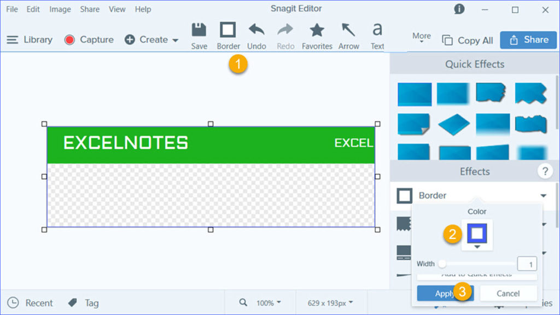
Task: Click the top-left selection handle of image
Action: [44, 124]
